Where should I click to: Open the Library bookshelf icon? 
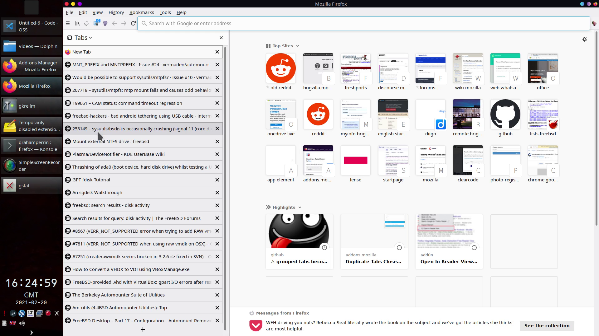click(77, 23)
